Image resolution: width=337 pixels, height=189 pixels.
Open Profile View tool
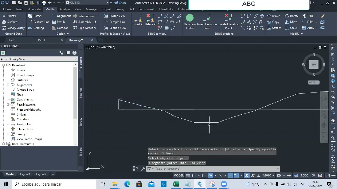point(115,16)
